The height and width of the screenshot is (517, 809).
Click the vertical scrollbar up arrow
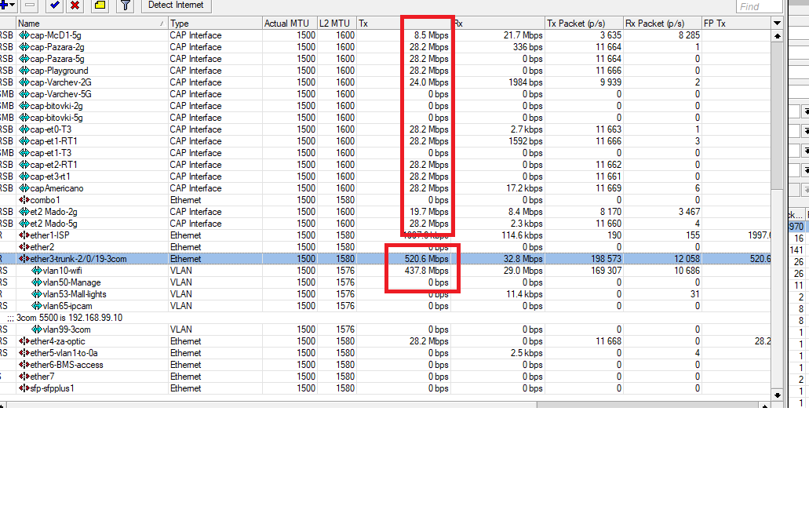point(778,35)
